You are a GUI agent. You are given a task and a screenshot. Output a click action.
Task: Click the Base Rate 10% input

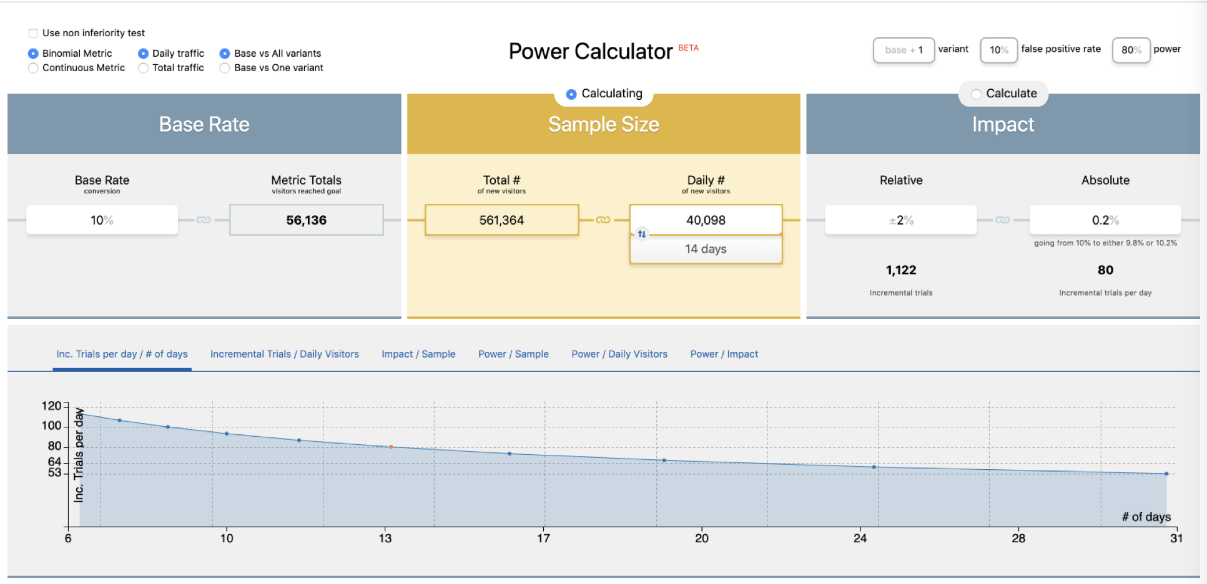click(102, 220)
